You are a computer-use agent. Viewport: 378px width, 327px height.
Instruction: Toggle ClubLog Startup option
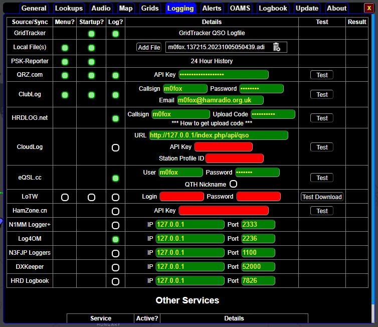tap(91, 95)
